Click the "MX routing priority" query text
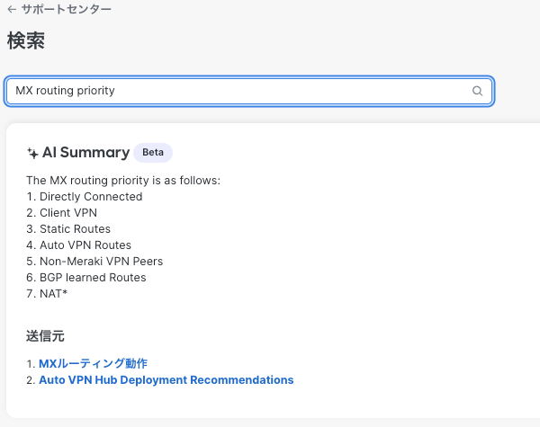540x427 pixels. click(66, 91)
